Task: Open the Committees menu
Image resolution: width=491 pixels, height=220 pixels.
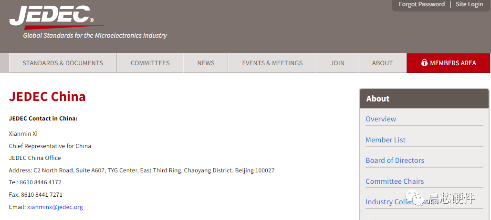Action: 150,63
